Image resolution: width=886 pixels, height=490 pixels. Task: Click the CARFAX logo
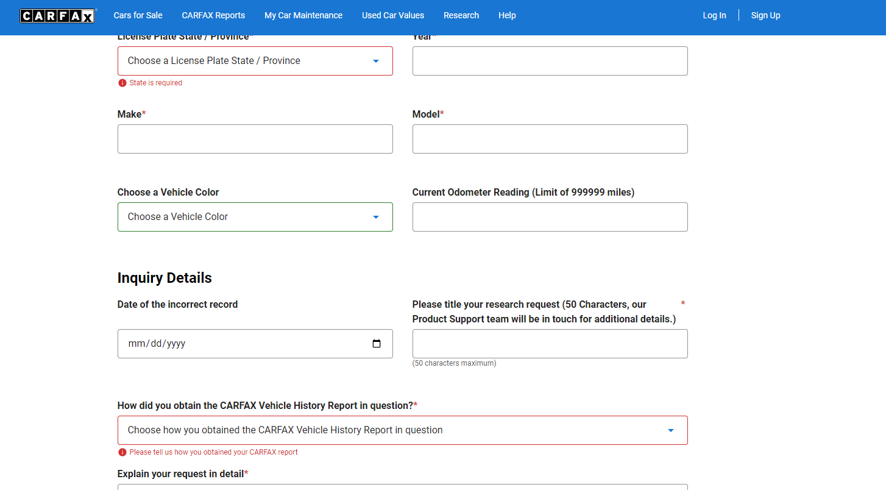pos(58,16)
